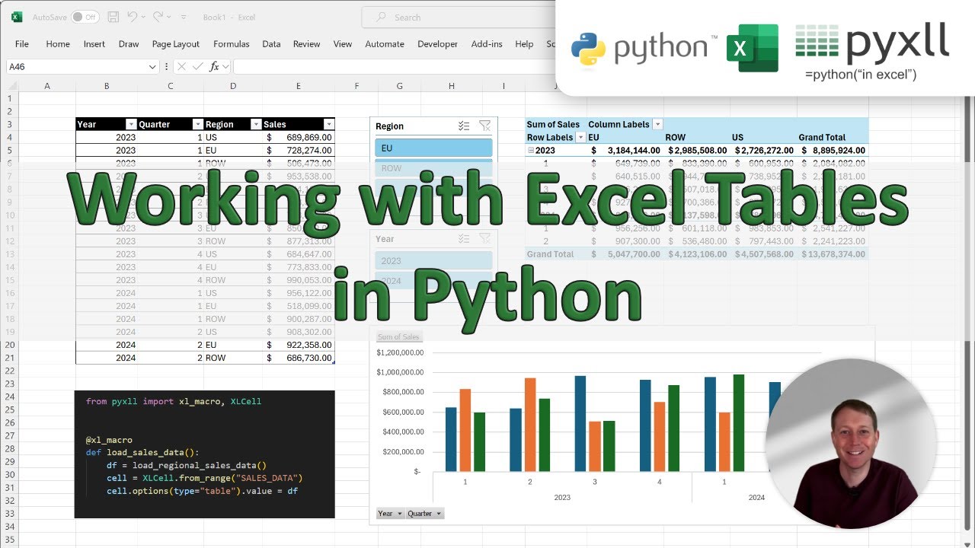The width and height of the screenshot is (975, 548).
Task: Open the Year field button on the chart
Action: click(x=391, y=514)
